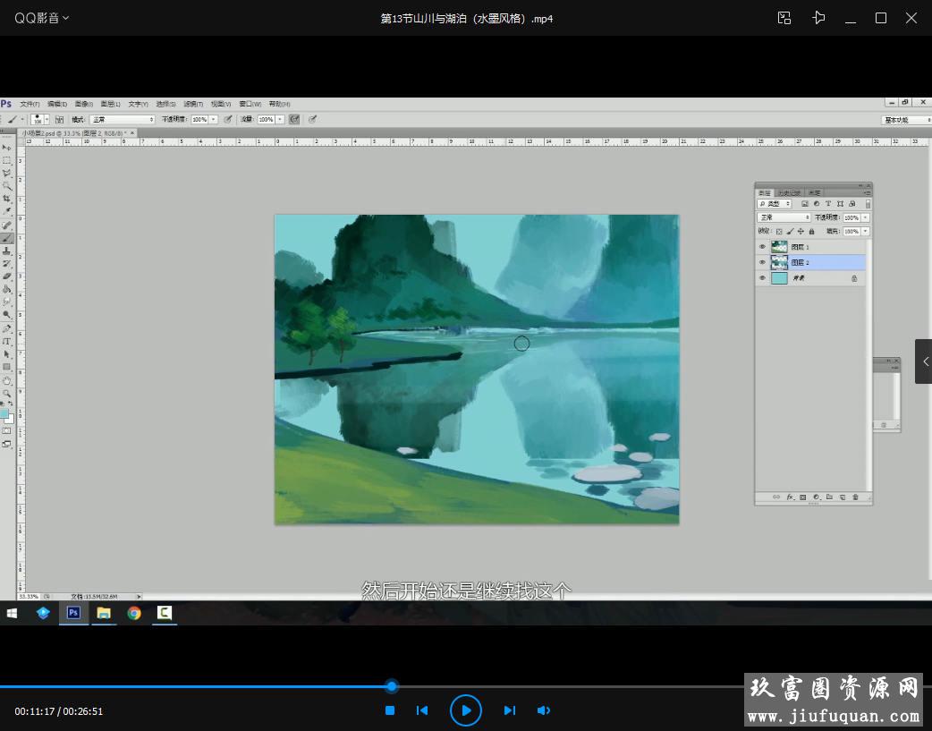Select the Zoom tool in toolbar
Image resolution: width=932 pixels, height=731 pixels.
coord(6,393)
